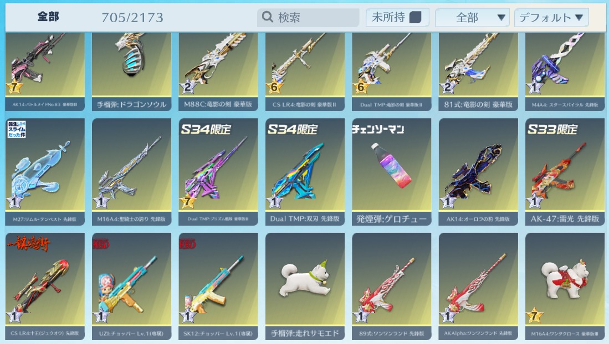Viewport: 609px width, 344px height.
Task: Choose the M27 リムル・テンペスト slime weapon
Action: click(45, 172)
